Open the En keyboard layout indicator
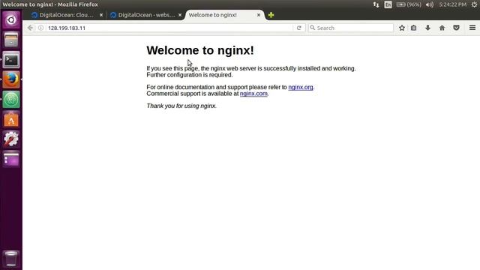The width and height of the screenshot is (480, 270). [x=388, y=4]
